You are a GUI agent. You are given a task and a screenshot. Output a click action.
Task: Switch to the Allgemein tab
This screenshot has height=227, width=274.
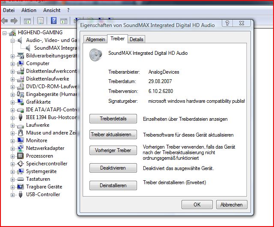(x=95, y=39)
